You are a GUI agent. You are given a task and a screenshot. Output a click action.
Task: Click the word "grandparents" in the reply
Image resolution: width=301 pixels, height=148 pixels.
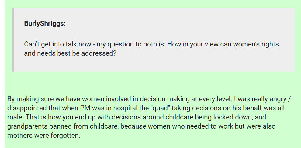26,126
